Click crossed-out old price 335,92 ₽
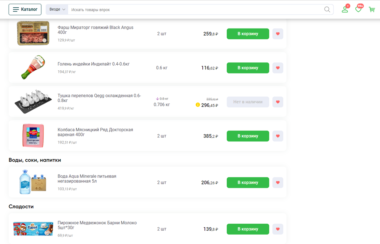Screen dimensions: 380x244 212,99
